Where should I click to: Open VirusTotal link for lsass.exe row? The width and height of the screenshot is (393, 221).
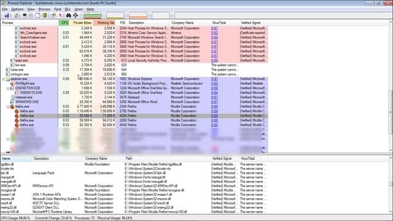point(214,61)
